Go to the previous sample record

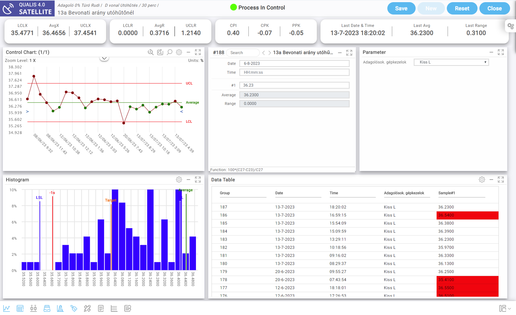(x=264, y=53)
